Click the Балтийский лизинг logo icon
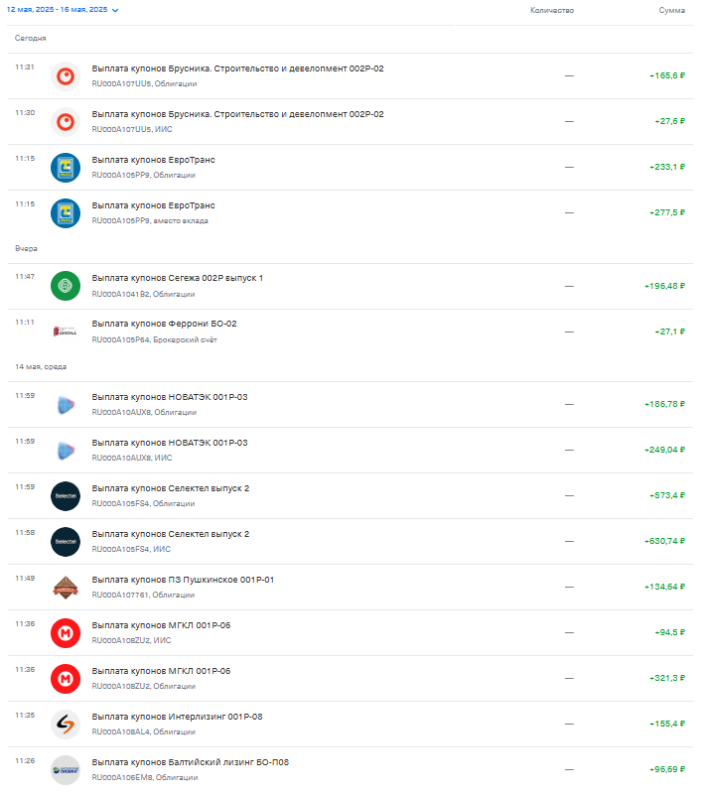Viewport: 707px width, 797px height. tap(66, 770)
